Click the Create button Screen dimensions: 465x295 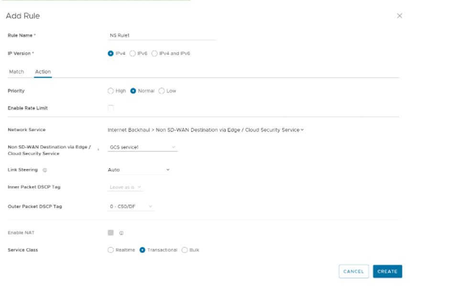387,271
